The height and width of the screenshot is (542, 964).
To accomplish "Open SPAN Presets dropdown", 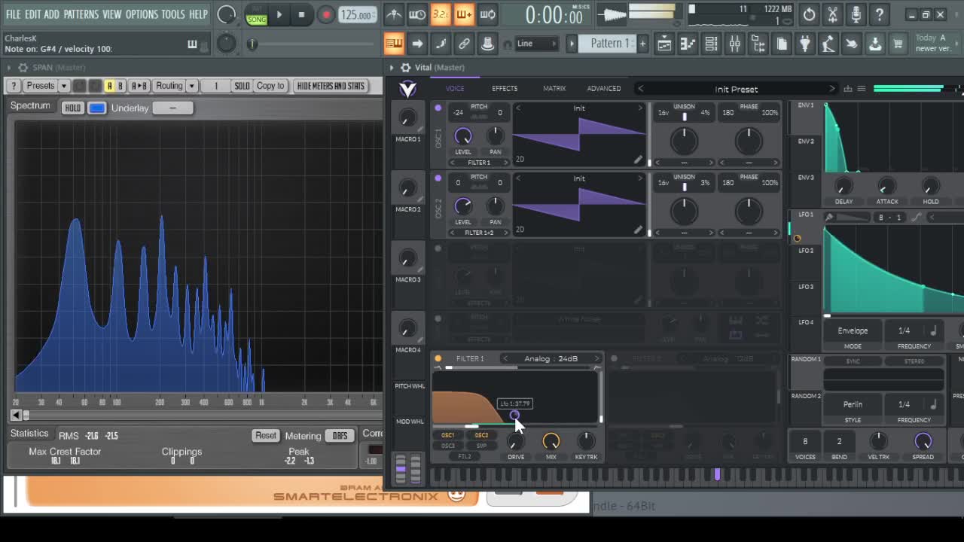I will click(x=47, y=86).
